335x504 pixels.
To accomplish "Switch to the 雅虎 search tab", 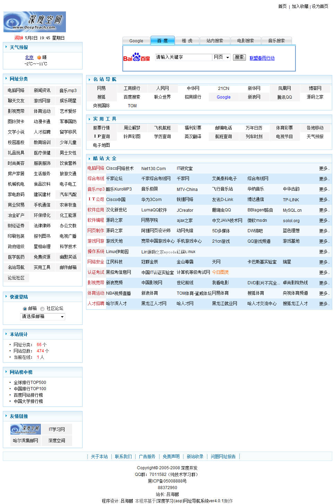I will pos(187,40).
